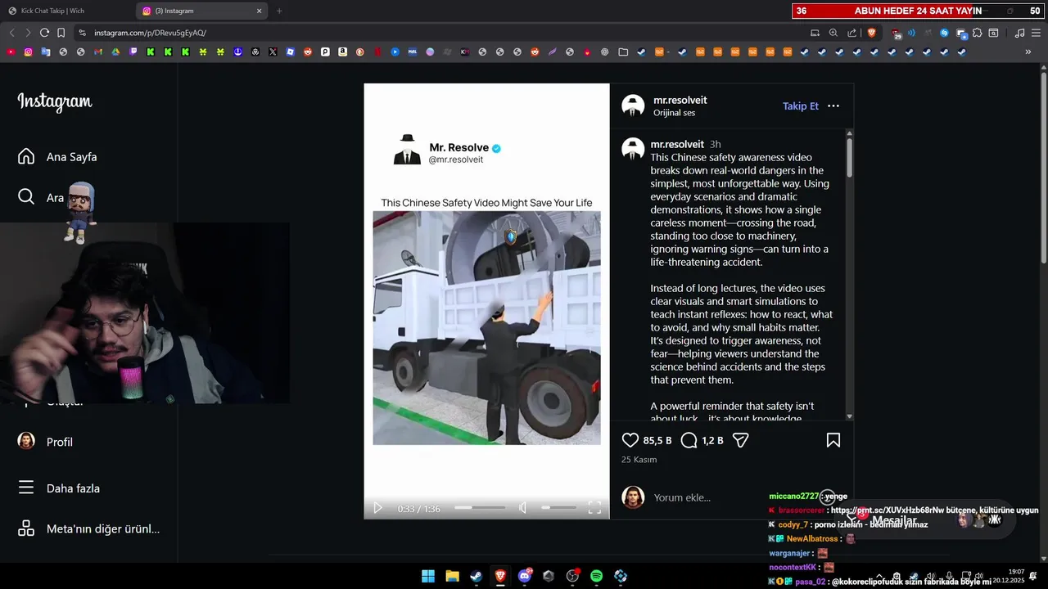Open the Extensions puzzle icon
The image size is (1048, 589).
pos(978,33)
